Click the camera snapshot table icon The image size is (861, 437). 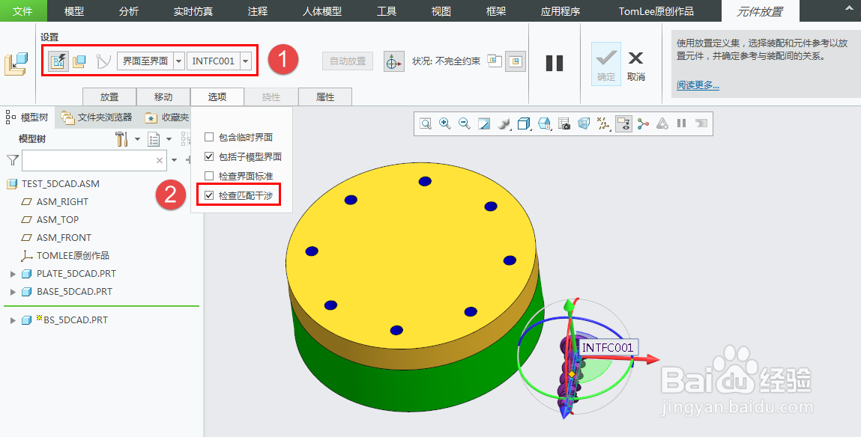[564, 123]
